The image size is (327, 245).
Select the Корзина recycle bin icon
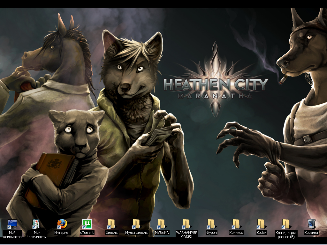[x=311, y=224]
